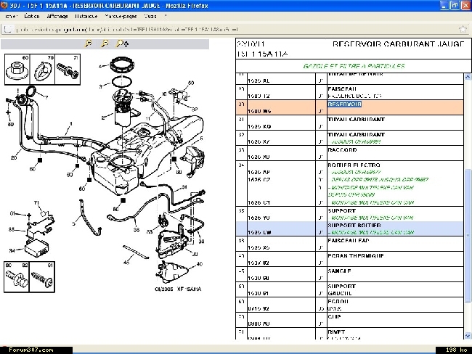The image size is (472, 354).
Task: Open the Historique menu
Action: (x=86, y=16)
